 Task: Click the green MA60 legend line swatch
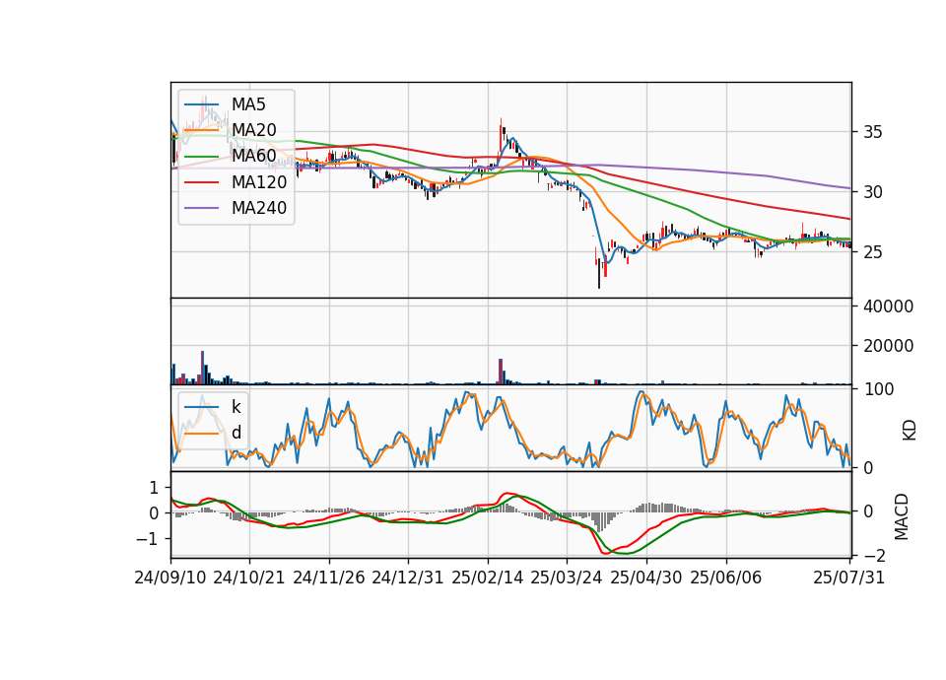point(201,157)
